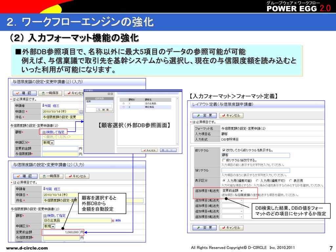Screen dimensions: 336x252
Task: Click the empty 後リテラル text field
Action: tap(256, 170)
